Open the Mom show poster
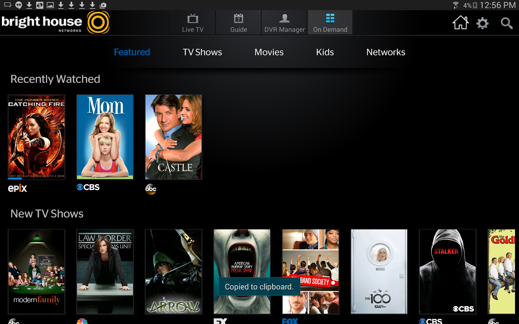The image size is (519, 324). [105, 137]
